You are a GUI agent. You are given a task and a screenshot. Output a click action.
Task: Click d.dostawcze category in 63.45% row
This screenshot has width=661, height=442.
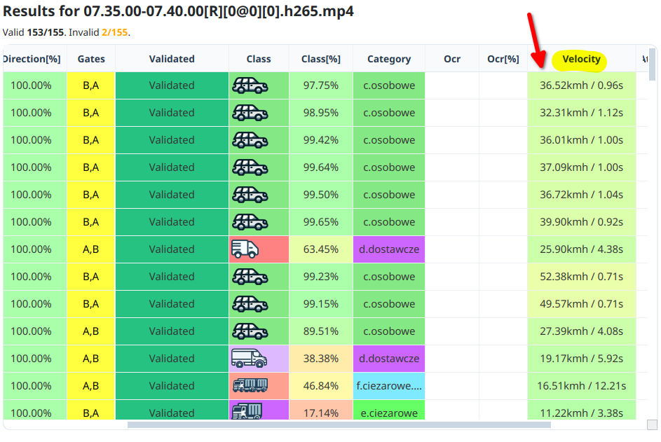(x=389, y=249)
